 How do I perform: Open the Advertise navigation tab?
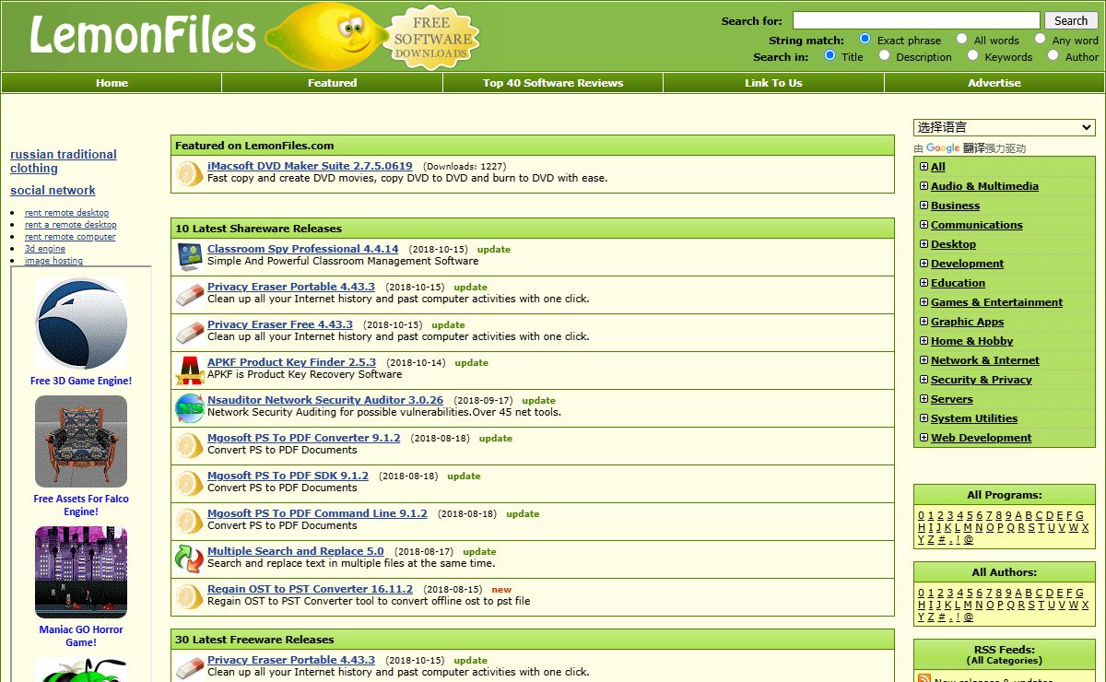[x=994, y=83]
